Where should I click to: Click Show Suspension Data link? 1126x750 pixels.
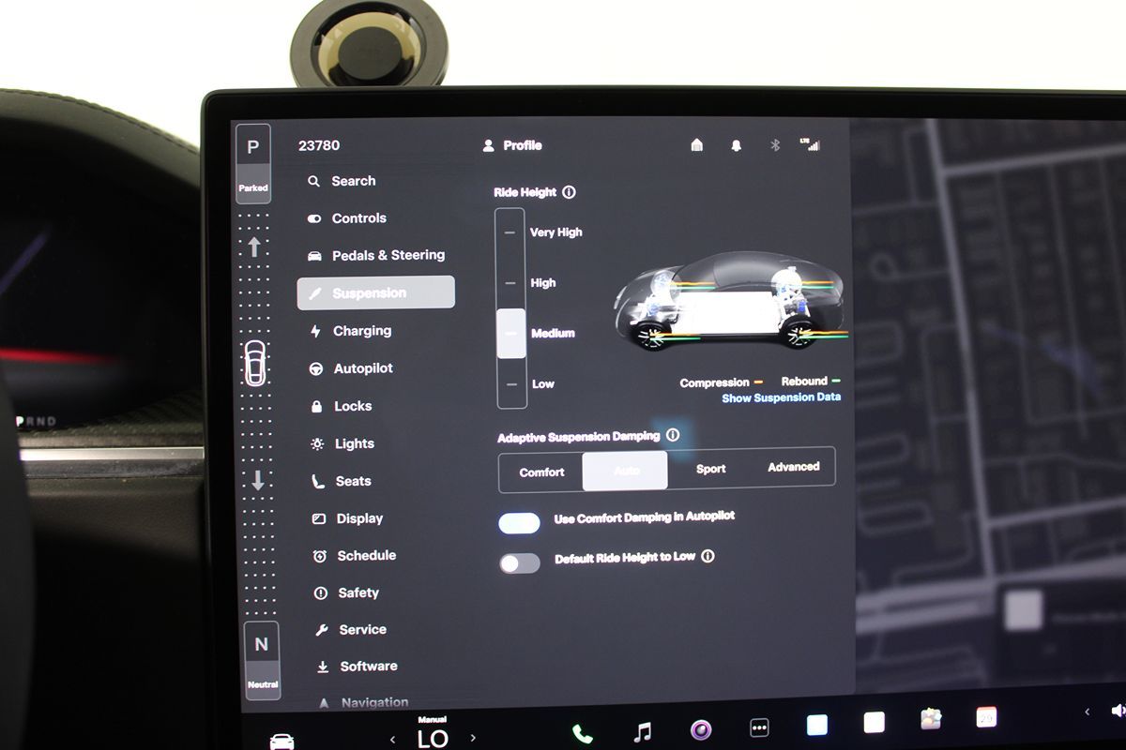781,397
